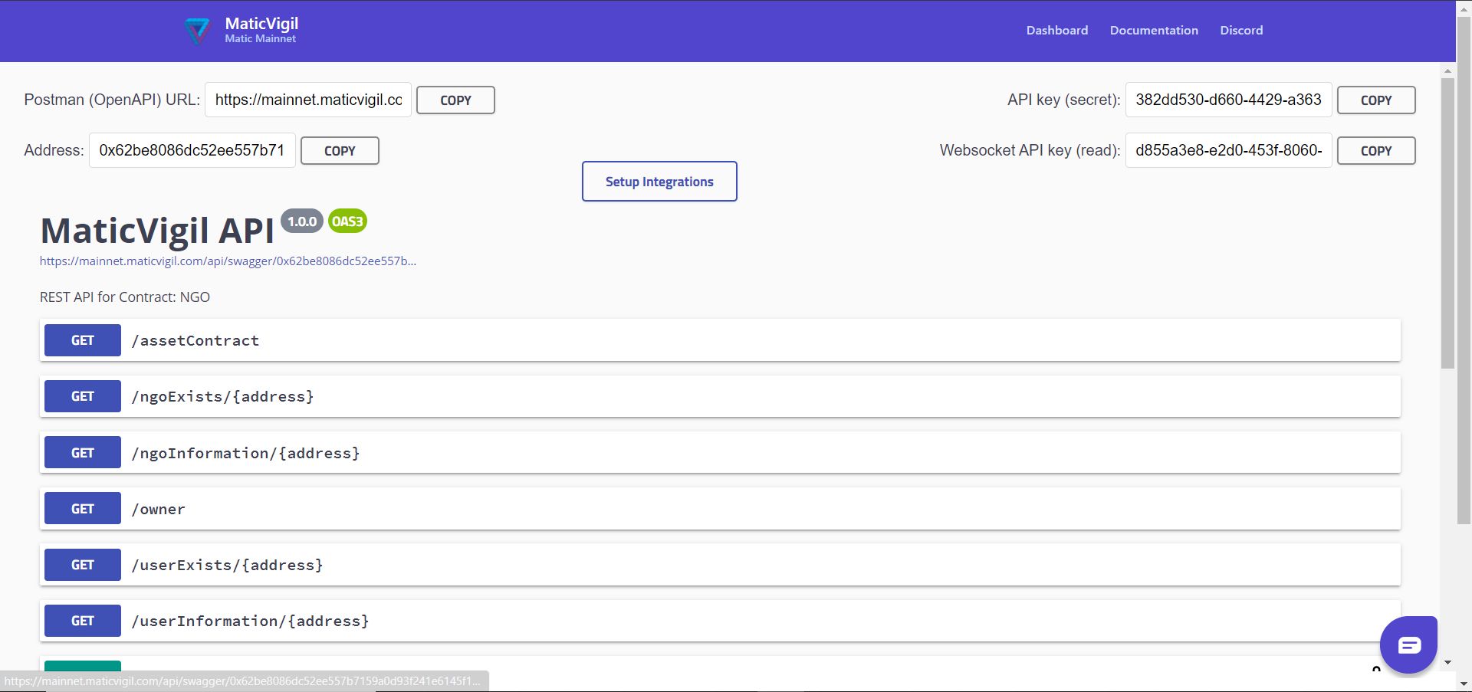Focus the Postman OpenAPI URL field
Viewport: 1472px width, 692px height.
(308, 100)
